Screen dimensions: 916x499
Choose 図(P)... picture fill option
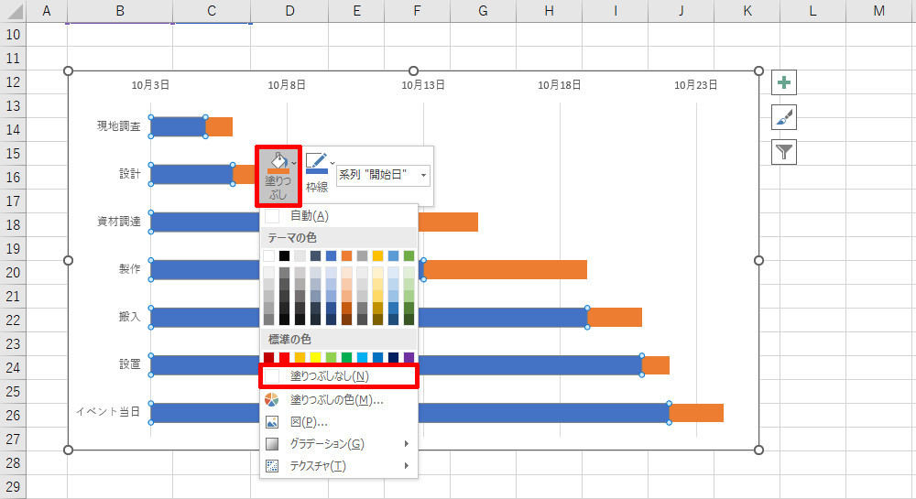click(339, 422)
